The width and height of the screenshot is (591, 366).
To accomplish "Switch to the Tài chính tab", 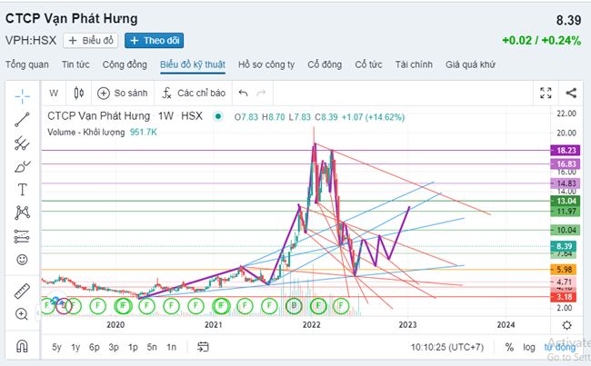I will pyautogui.click(x=414, y=64).
